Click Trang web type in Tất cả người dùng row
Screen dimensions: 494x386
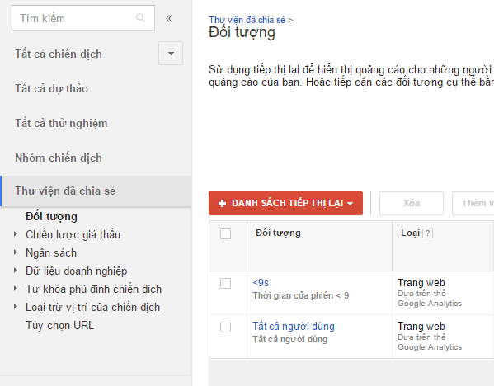pos(421,327)
